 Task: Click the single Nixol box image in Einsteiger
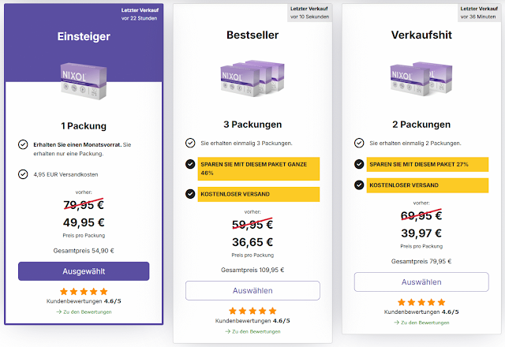[x=84, y=81]
